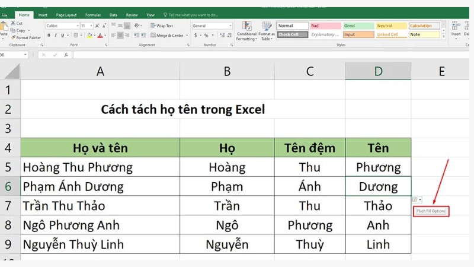Viewport: 474px width, 267px height.
Task: Apply Accounting dollar format
Action: tap(196, 36)
